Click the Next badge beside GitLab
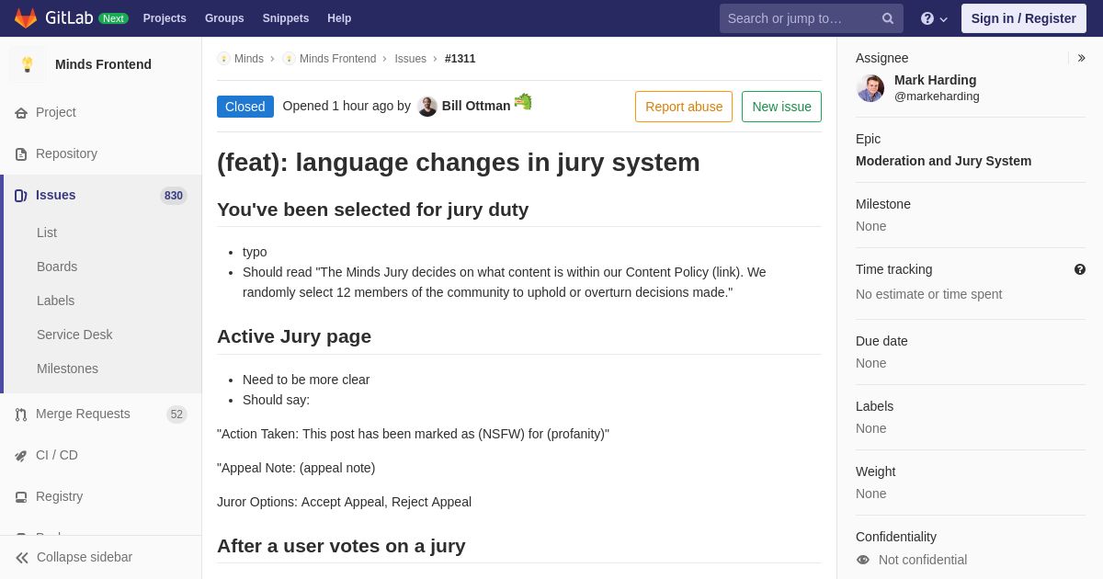The height and width of the screenshot is (579, 1103). click(x=113, y=18)
